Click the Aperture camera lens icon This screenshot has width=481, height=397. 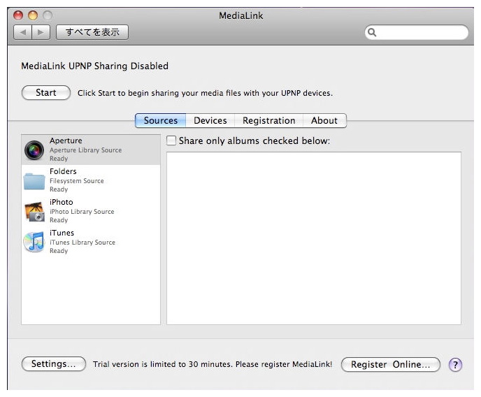pos(34,150)
